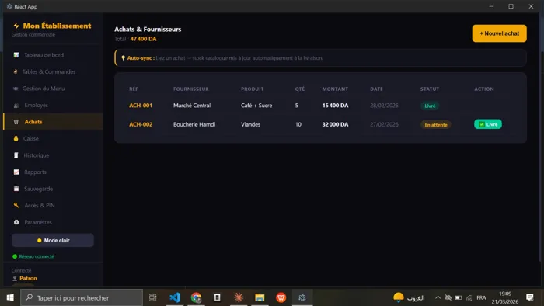Click the STATUT column header
This screenshot has height=306, width=544.
[x=430, y=89]
